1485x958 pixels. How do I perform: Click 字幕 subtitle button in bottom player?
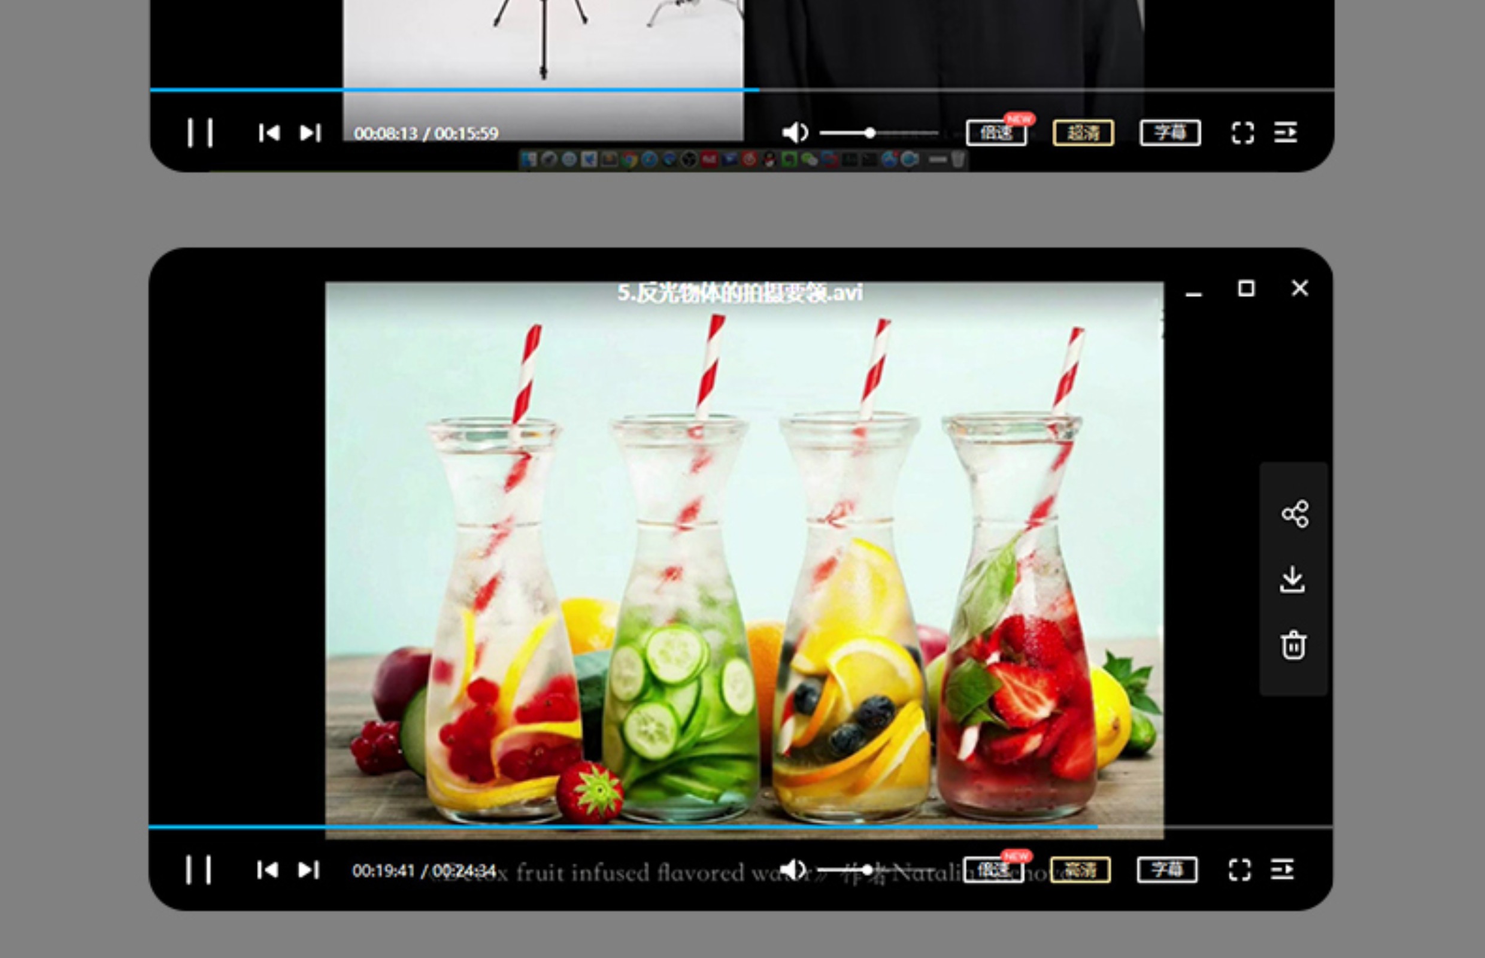[1166, 869]
